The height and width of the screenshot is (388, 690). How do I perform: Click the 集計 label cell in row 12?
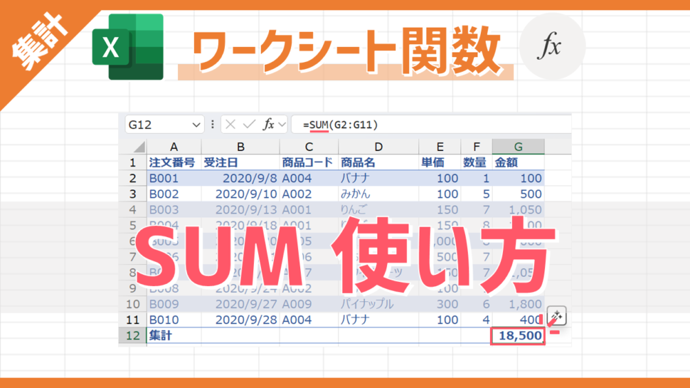pos(174,335)
